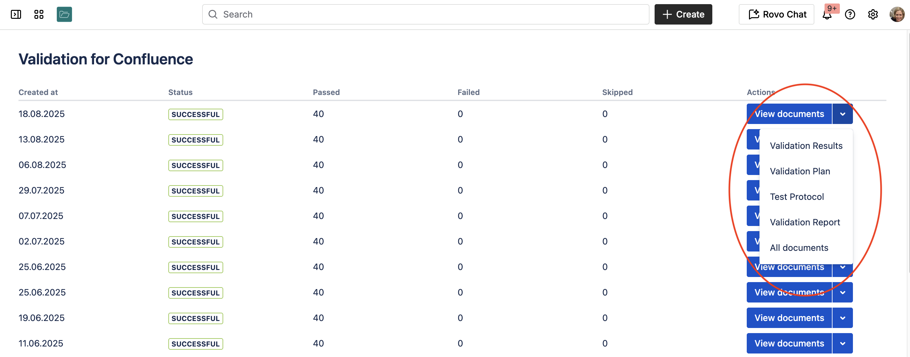Select Validation Report menu entry
Viewport: 910px width, 357px height.
[x=806, y=222]
